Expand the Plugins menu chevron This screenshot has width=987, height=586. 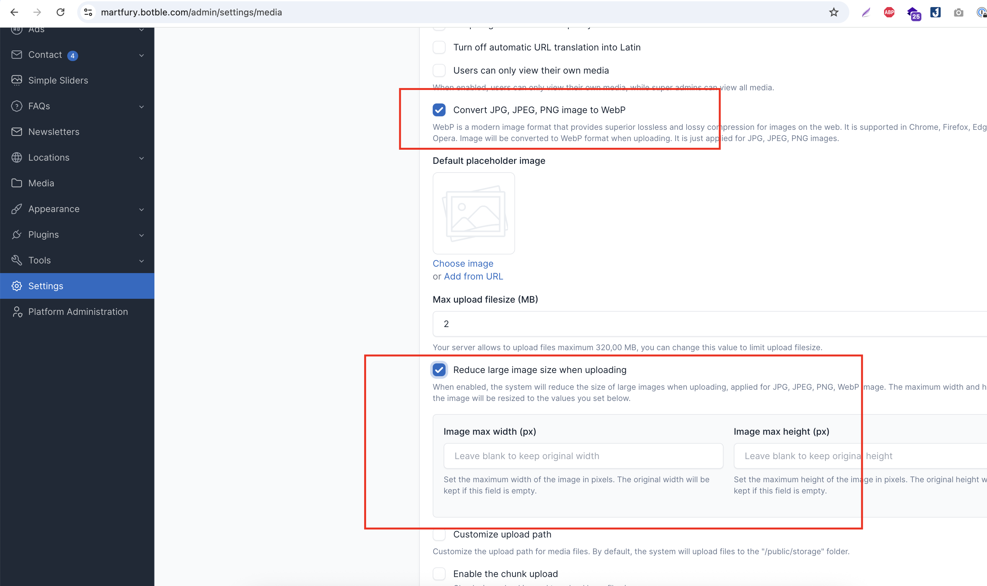click(142, 235)
